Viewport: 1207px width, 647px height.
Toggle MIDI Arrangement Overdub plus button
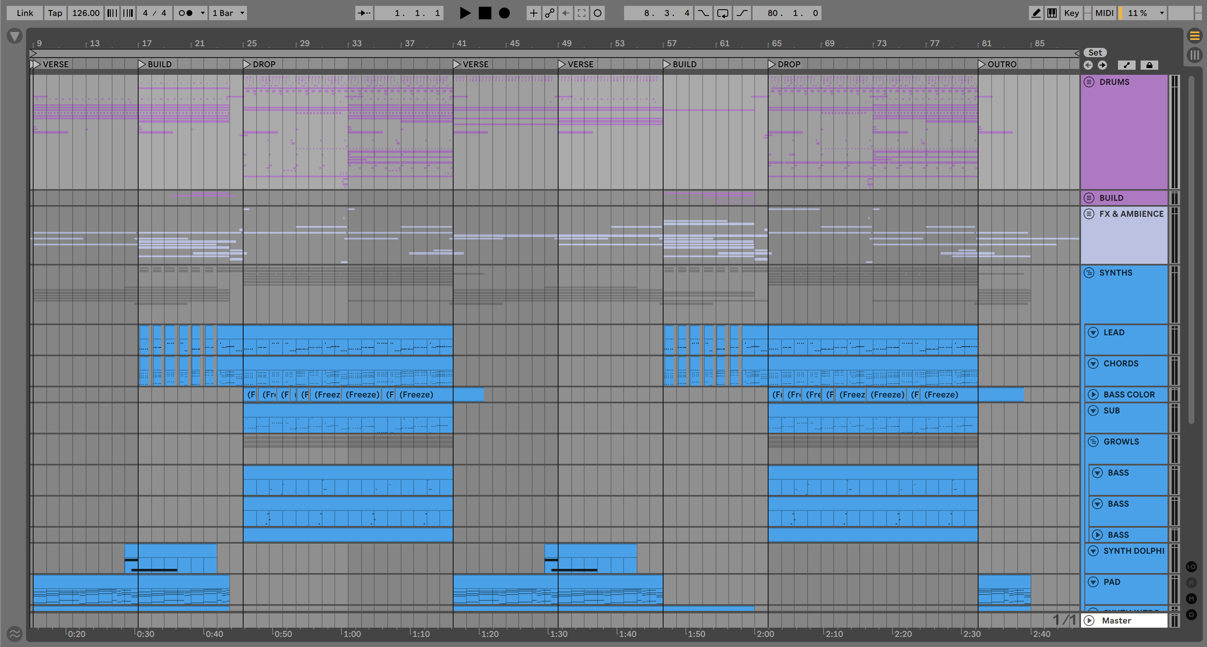tap(533, 13)
